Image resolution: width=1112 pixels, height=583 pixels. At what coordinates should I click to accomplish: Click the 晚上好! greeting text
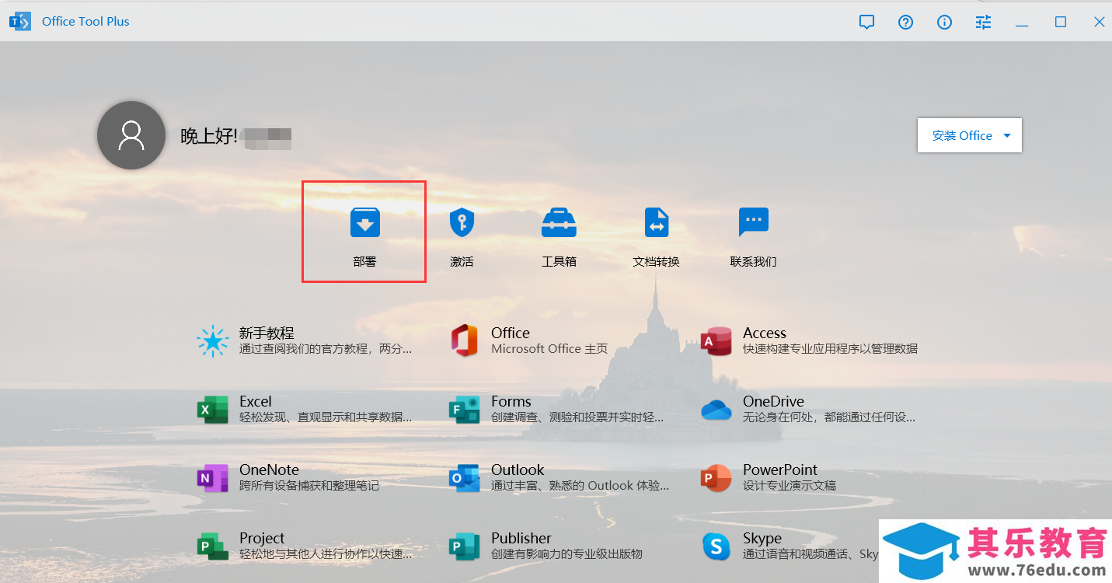coord(209,136)
